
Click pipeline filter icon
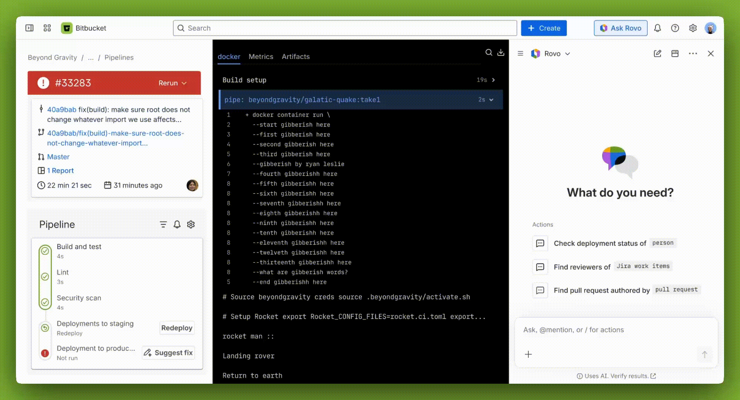[x=163, y=224]
